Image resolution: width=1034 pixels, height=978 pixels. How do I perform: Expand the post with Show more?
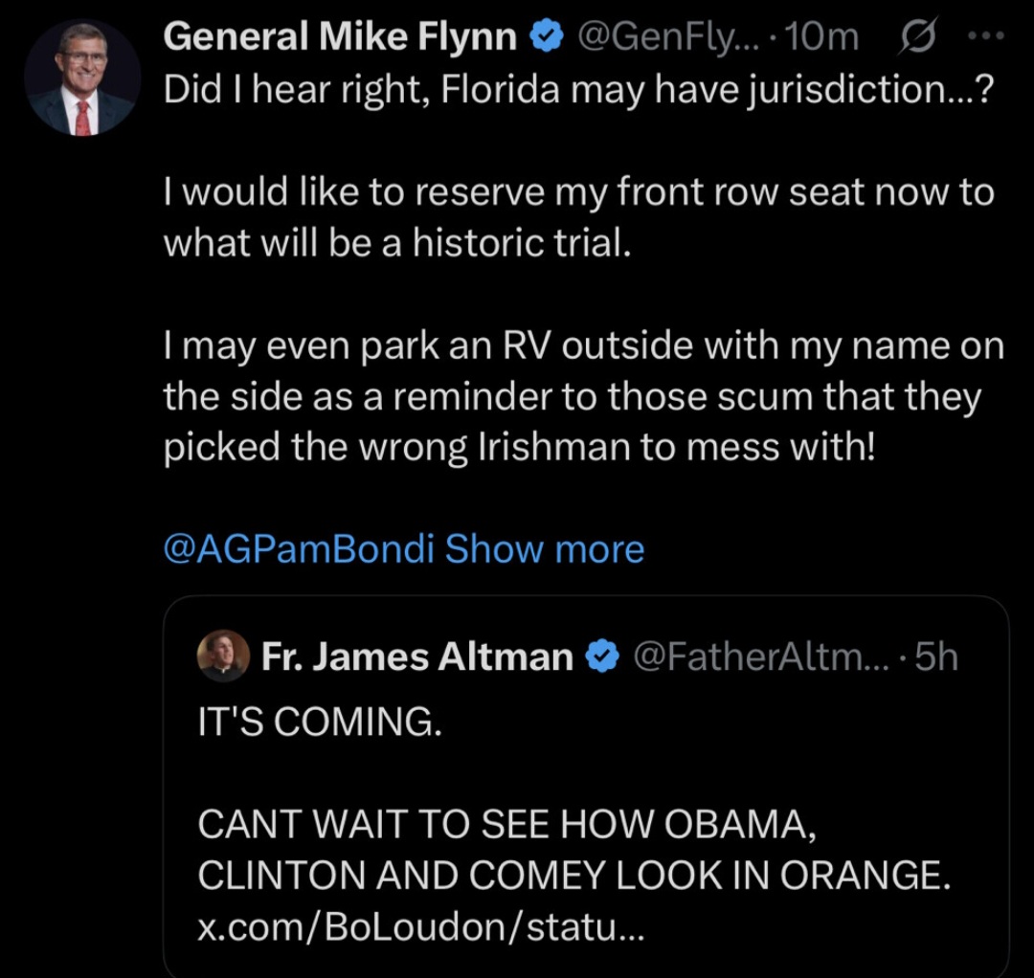point(545,549)
